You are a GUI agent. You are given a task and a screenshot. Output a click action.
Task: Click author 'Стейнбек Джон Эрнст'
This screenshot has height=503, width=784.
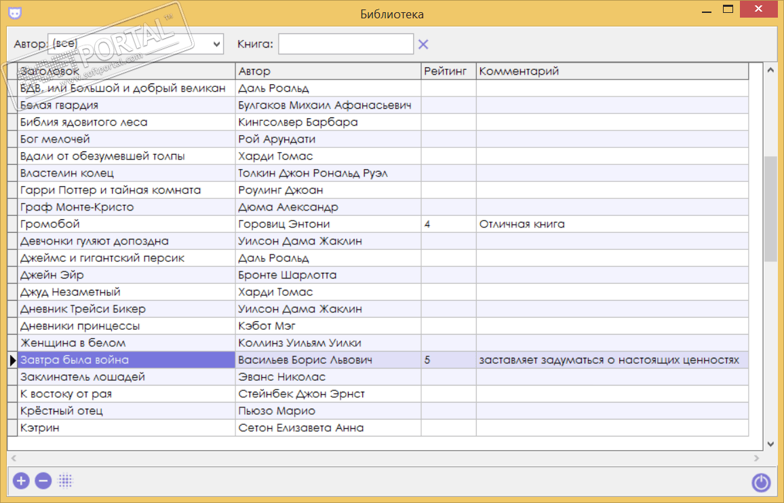click(x=328, y=394)
